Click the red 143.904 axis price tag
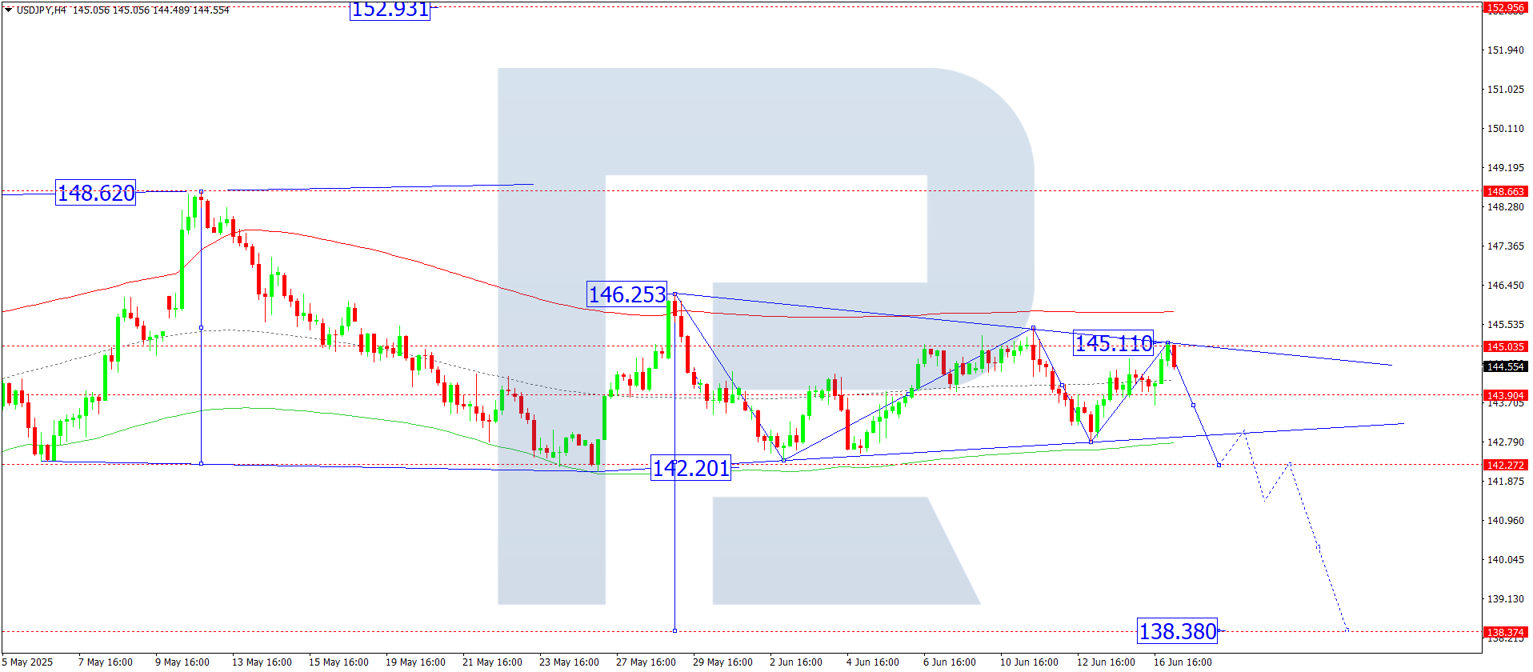Viewport: 1533px width, 672px height. point(1506,395)
